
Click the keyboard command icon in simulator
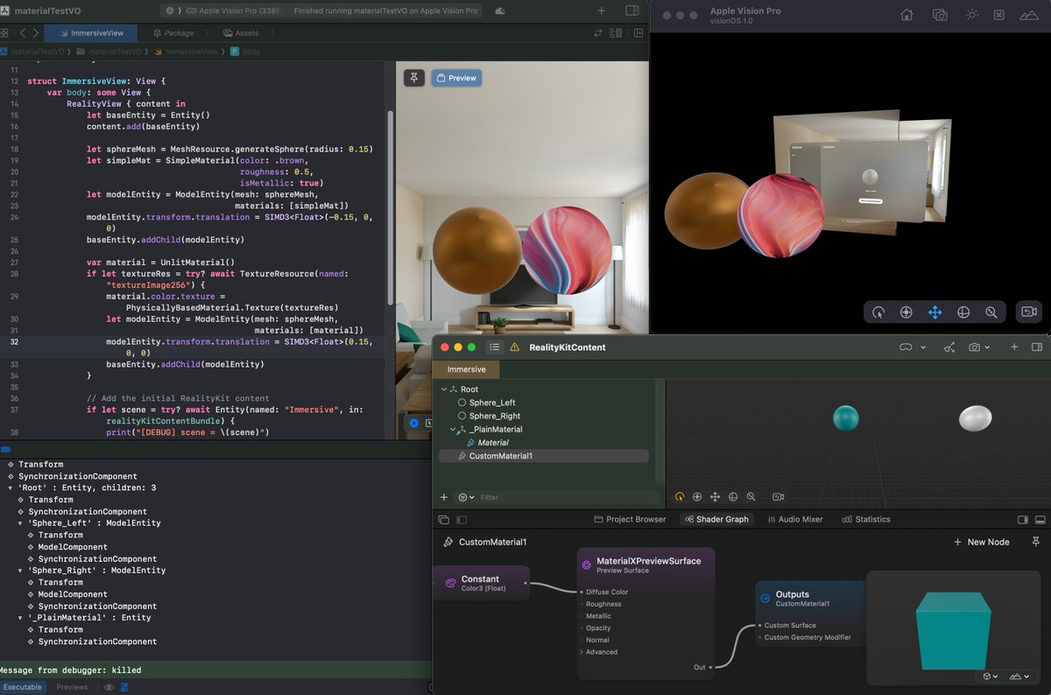tap(999, 15)
